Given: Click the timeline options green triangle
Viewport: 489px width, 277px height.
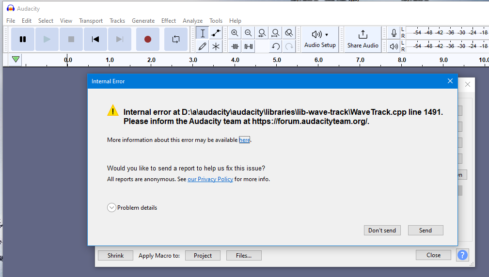Looking at the screenshot, I should click(x=16, y=59).
